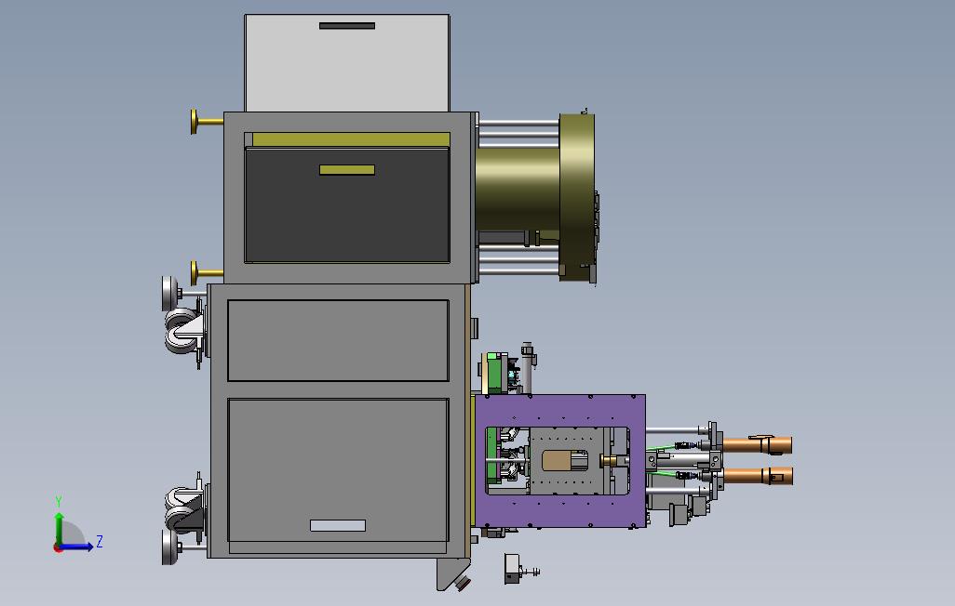Select the upper copper tube
The image size is (955, 606).
pyautogui.click(x=757, y=445)
